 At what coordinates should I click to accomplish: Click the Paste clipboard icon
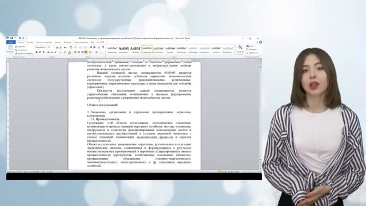[10, 47]
